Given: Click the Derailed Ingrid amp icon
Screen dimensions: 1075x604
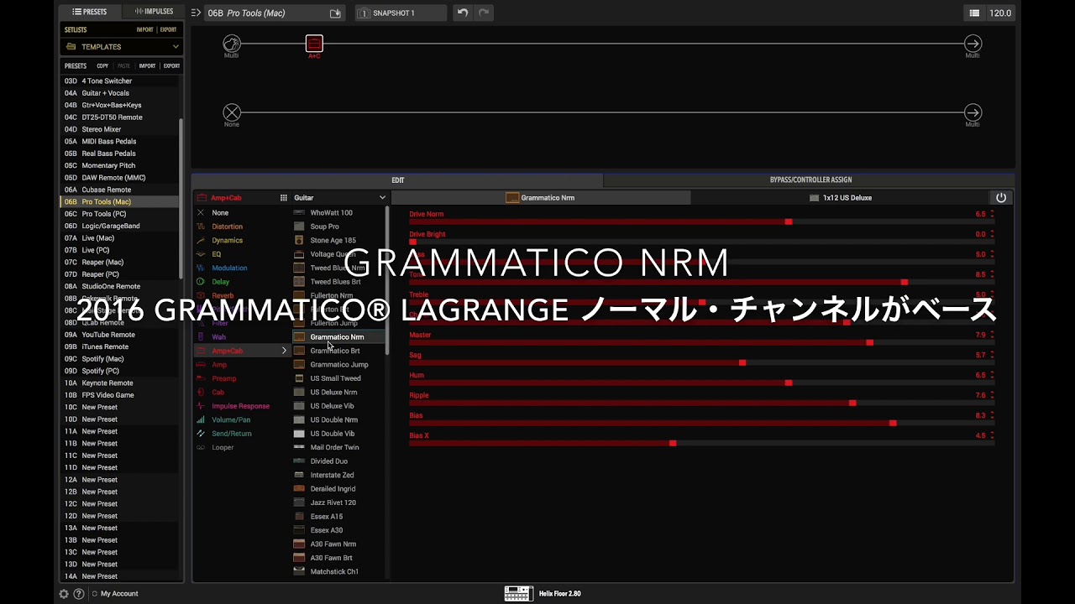Looking at the screenshot, I should (x=299, y=488).
